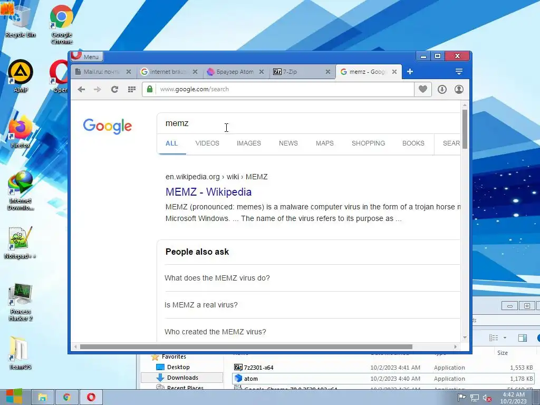The height and width of the screenshot is (405, 540).
Task: Close the memz Google tab
Action: (394, 72)
